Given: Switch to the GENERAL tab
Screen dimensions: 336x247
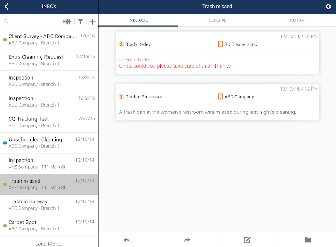Looking at the screenshot, I should [x=217, y=20].
